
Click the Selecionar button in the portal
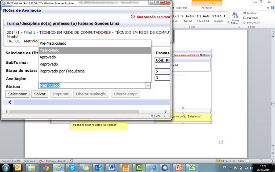[x=17, y=94]
